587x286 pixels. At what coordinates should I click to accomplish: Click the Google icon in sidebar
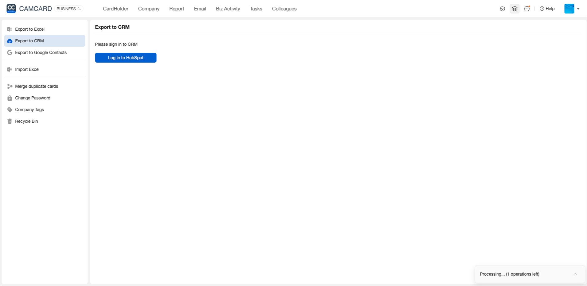(x=10, y=52)
